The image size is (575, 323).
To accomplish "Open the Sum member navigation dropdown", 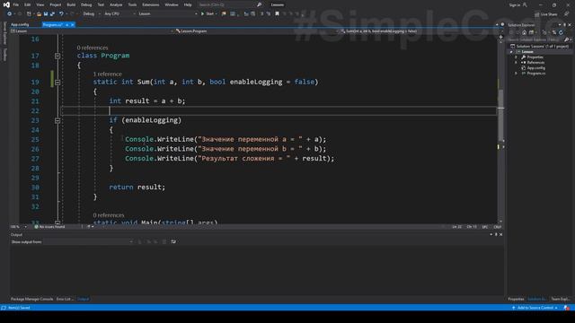I will (x=418, y=31).
